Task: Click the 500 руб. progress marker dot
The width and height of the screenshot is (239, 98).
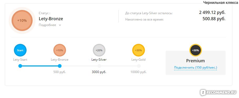Action: click(60, 66)
